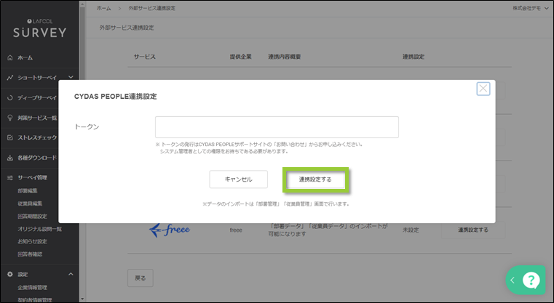Image resolution: width=554 pixels, height=303 pixels.
Task: Click the ストレスチェック checkbox icon in sidebar
Action: pos(9,137)
